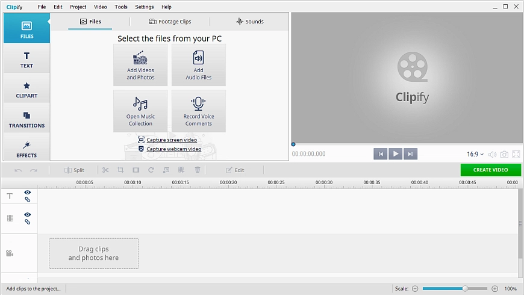Click the film strip marker toolbar icon
This screenshot has width=524, height=296.
coord(181,170)
